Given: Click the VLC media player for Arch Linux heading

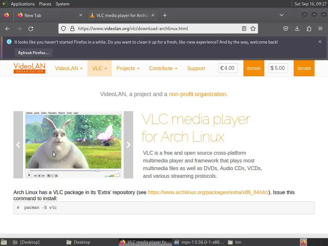Looking at the screenshot, I should (196, 128).
